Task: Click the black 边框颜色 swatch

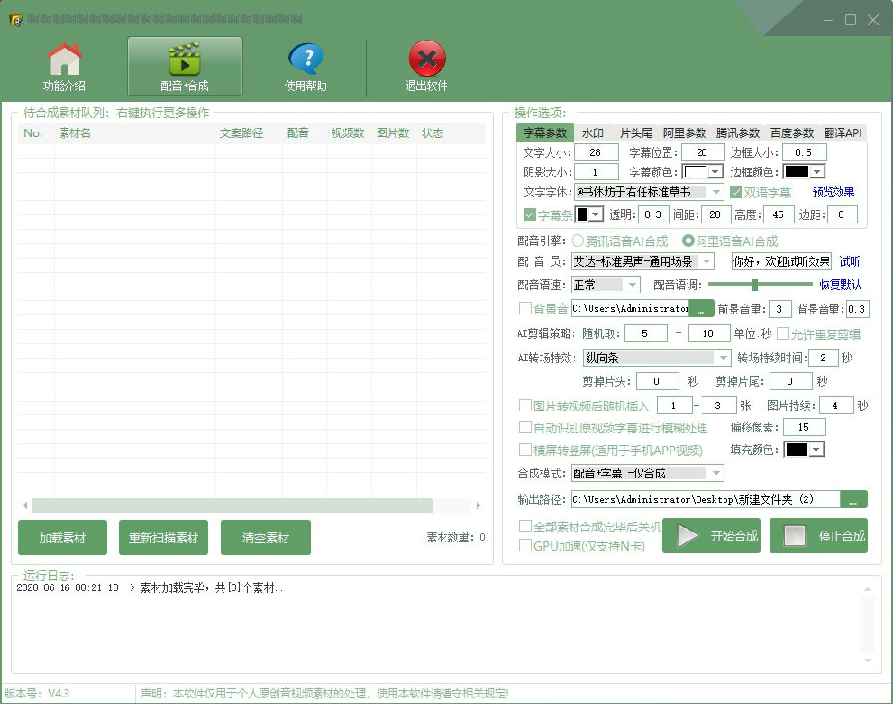Action: click(796, 172)
